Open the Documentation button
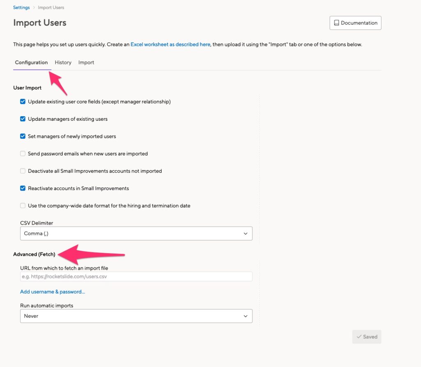This screenshot has height=367, width=421. pos(355,23)
